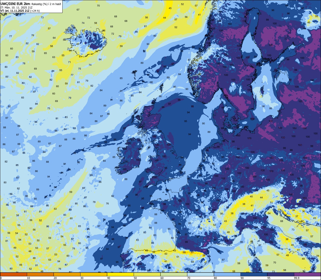Viewport: 321px width, 280px height.
Task: Click legend tick label '80'
Action: click(215, 278)
